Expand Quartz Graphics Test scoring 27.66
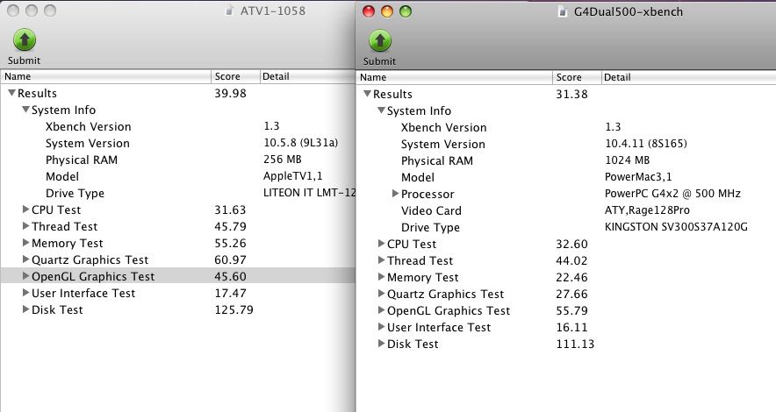 (x=381, y=294)
